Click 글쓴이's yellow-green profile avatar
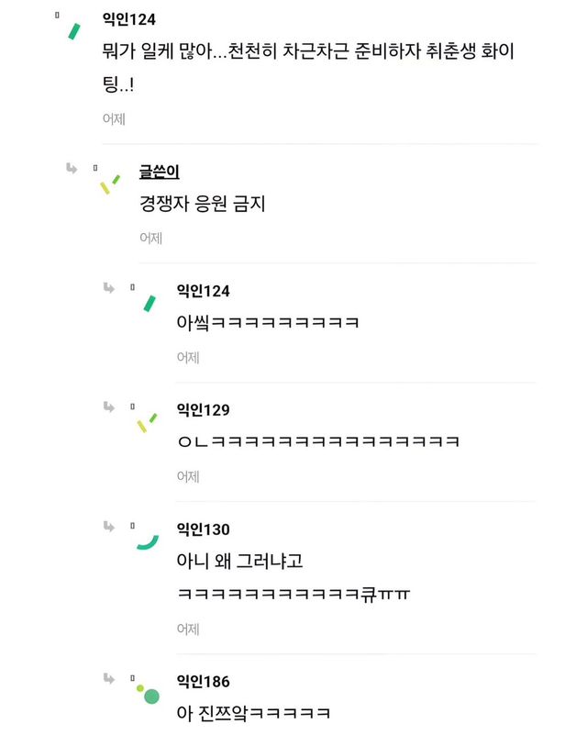Screen dimensions: 587x735 coord(110,184)
